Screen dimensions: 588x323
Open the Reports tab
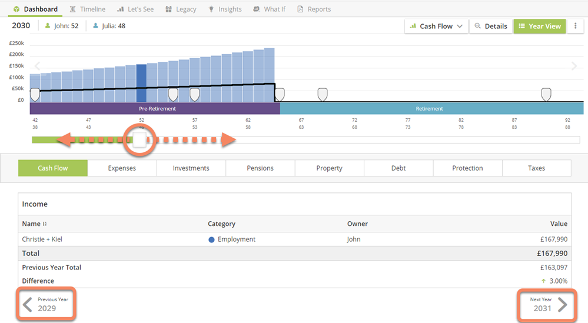(314, 9)
